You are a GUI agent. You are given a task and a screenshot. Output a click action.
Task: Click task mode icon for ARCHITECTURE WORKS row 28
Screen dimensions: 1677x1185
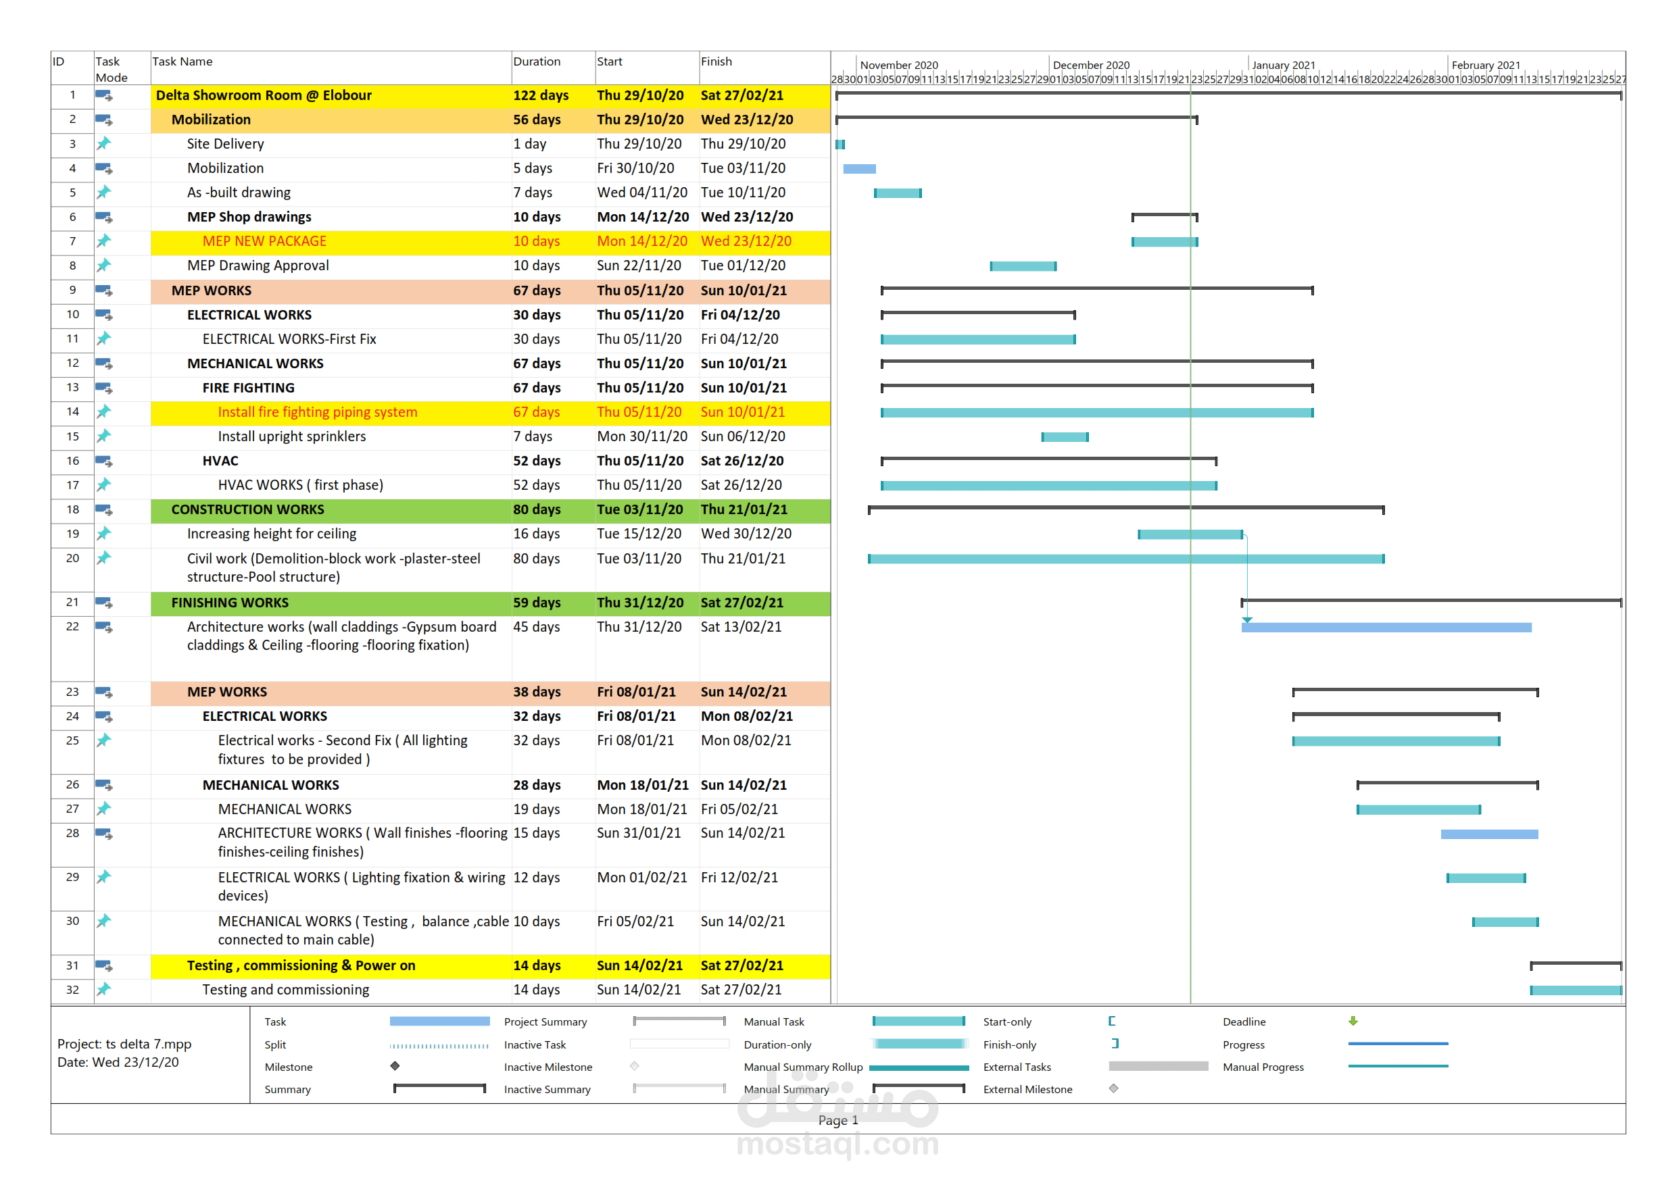click(103, 834)
